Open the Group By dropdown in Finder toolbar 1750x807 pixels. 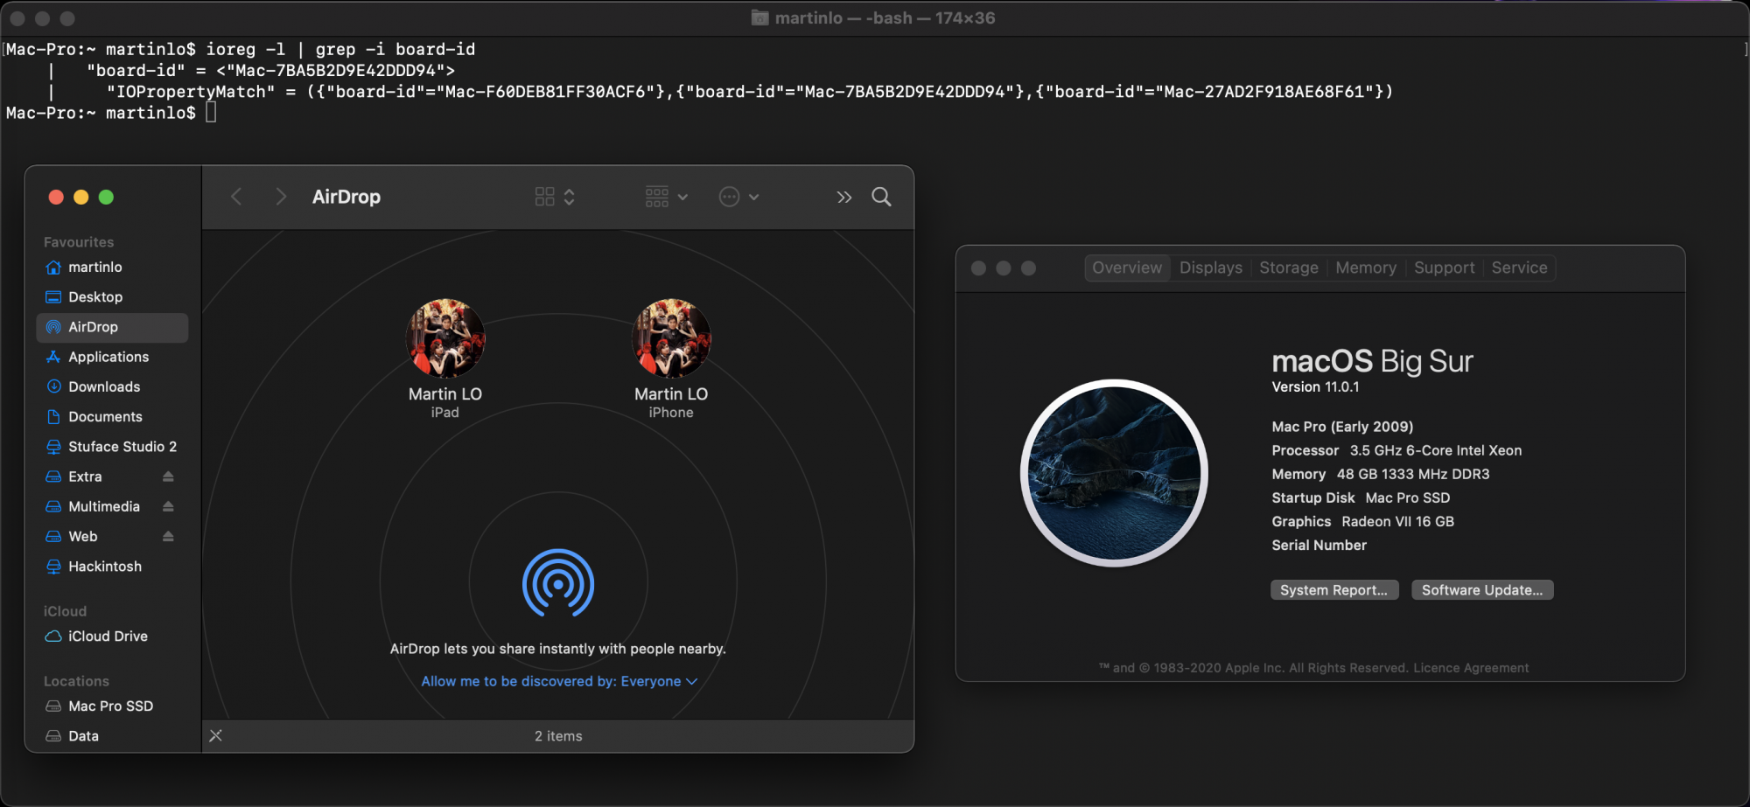pyautogui.click(x=667, y=197)
